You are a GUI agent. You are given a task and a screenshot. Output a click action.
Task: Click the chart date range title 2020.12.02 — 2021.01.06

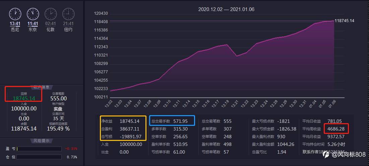click(226, 9)
